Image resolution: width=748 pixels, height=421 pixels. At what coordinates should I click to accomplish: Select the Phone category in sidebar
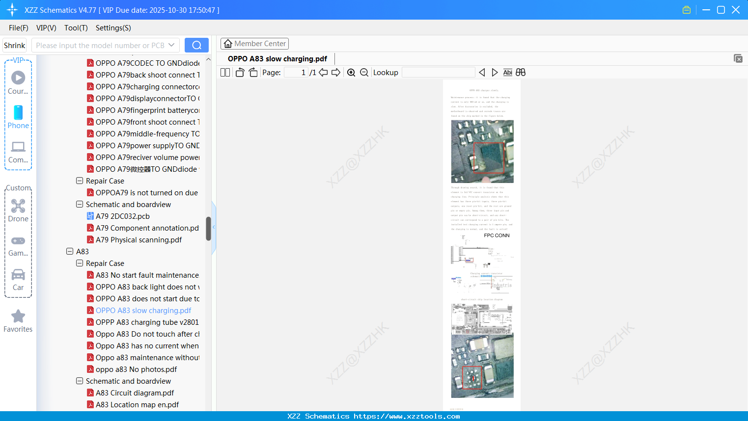(x=18, y=117)
